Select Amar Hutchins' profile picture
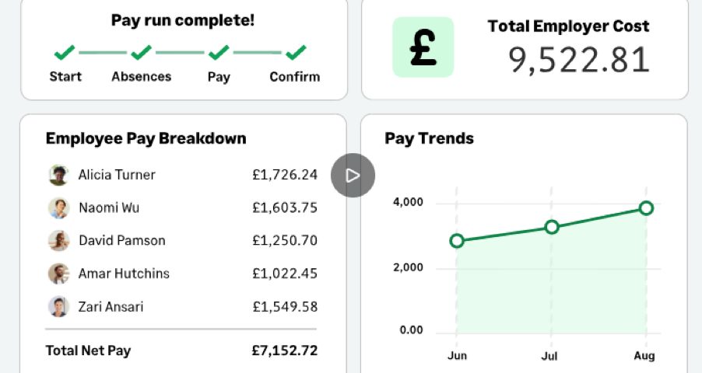702x373 pixels. pyautogui.click(x=58, y=274)
